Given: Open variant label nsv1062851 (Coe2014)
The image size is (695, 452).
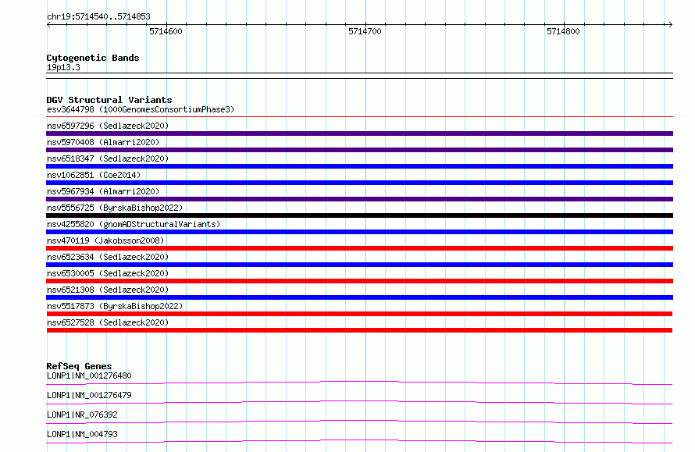Looking at the screenshot, I should pyautogui.click(x=94, y=175).
